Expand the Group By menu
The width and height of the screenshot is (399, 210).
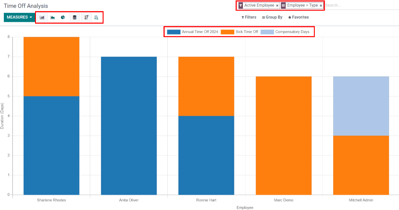(272, 17)
